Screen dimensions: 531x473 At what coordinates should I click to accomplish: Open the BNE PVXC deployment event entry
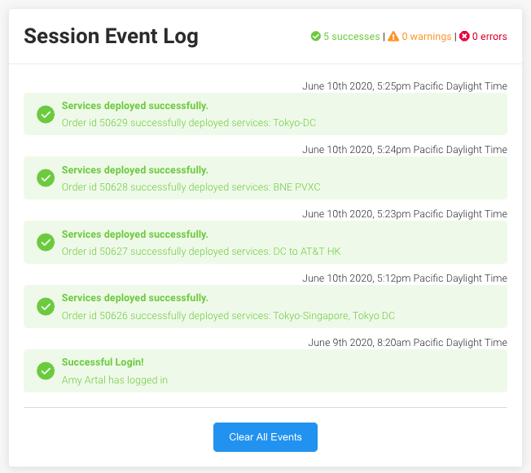265,177
